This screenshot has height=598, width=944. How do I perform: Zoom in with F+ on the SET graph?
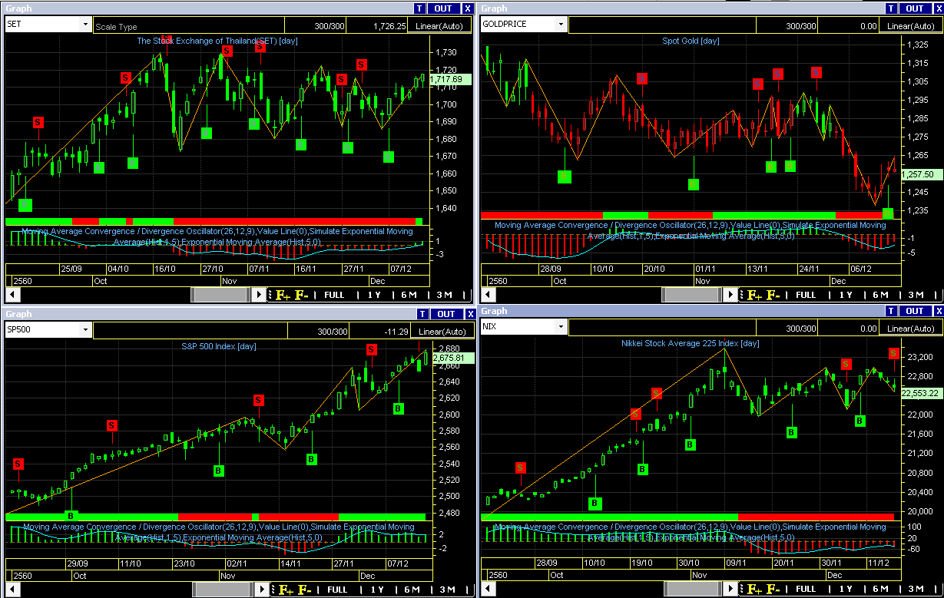(x=282, y=295)
